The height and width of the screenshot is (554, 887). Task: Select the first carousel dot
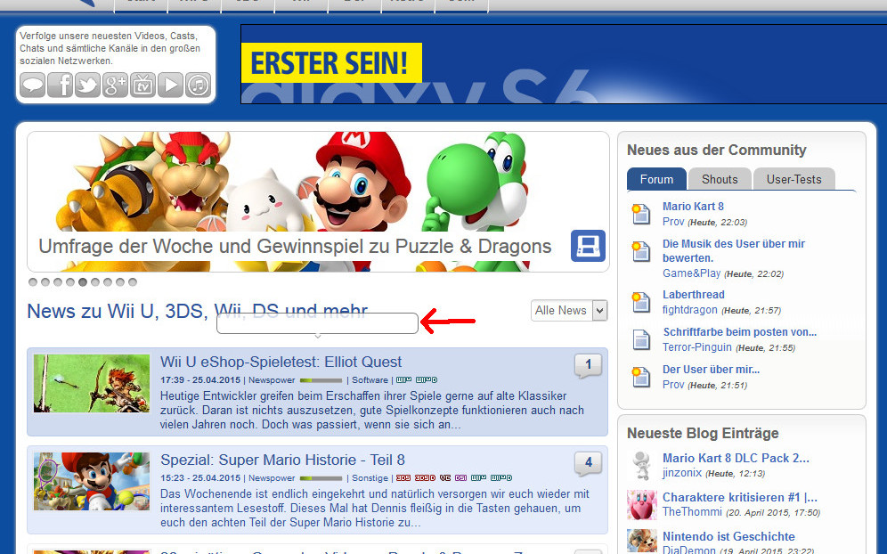tap(33, 281)
